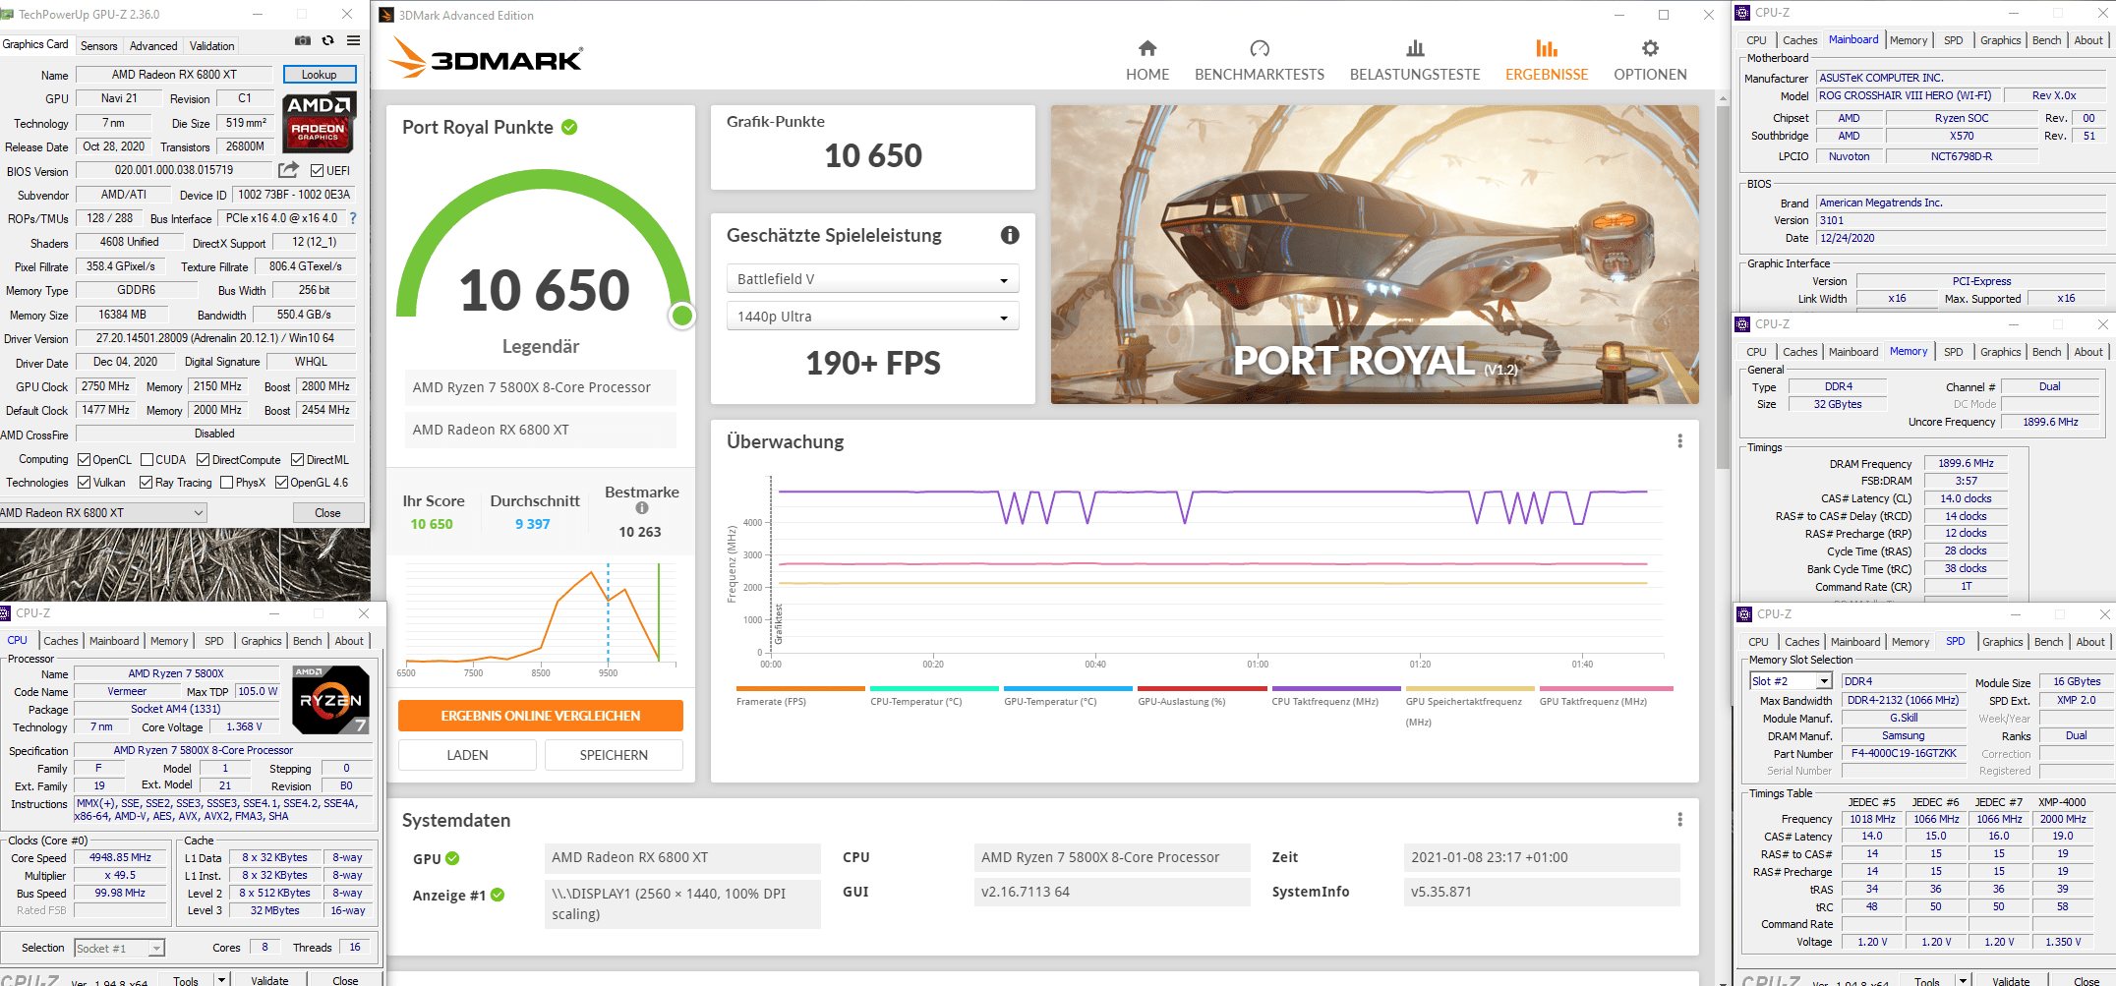Toggle the DirectCompute checkbox
2116x986 pixels.
point(203,460)
